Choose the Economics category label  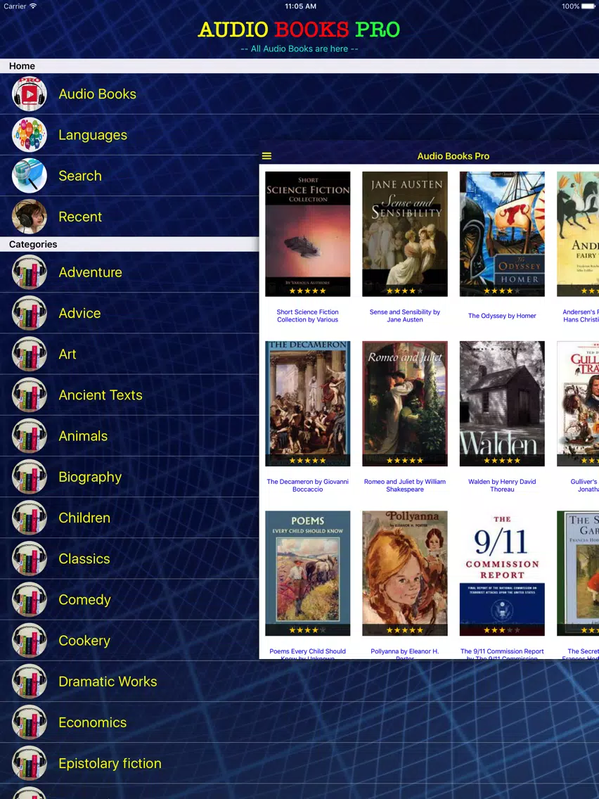[x=92, y=722]
